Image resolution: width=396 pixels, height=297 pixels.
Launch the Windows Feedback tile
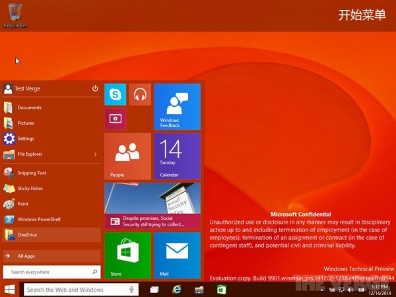[177, 106]
